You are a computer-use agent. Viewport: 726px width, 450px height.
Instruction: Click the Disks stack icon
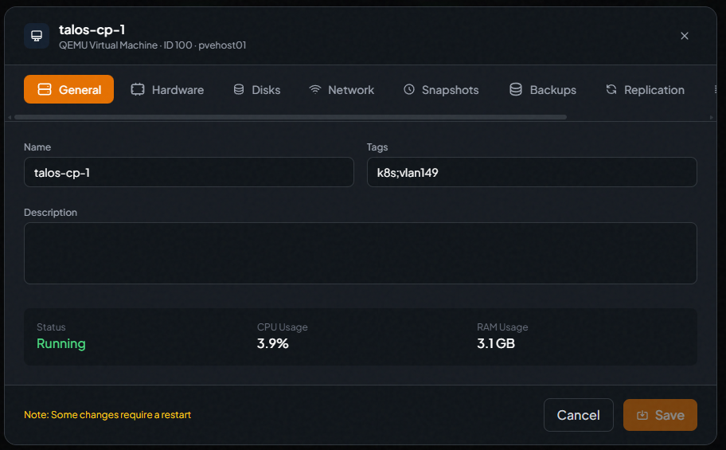pyautogui.click(x=239, y=90)
